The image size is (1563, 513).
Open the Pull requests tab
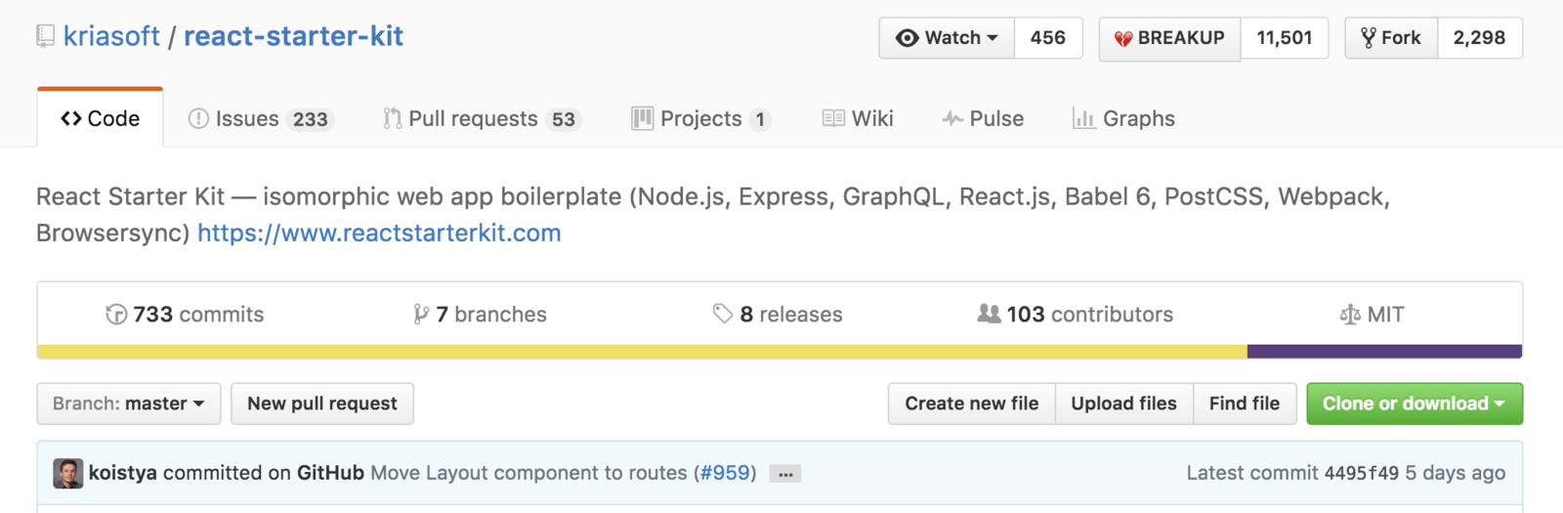click(483, 119)
